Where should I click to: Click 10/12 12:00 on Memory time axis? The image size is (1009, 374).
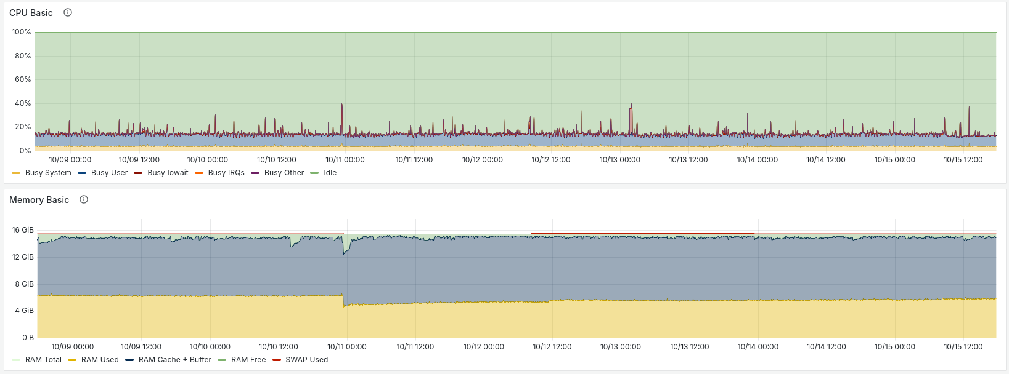click(552, 347)
